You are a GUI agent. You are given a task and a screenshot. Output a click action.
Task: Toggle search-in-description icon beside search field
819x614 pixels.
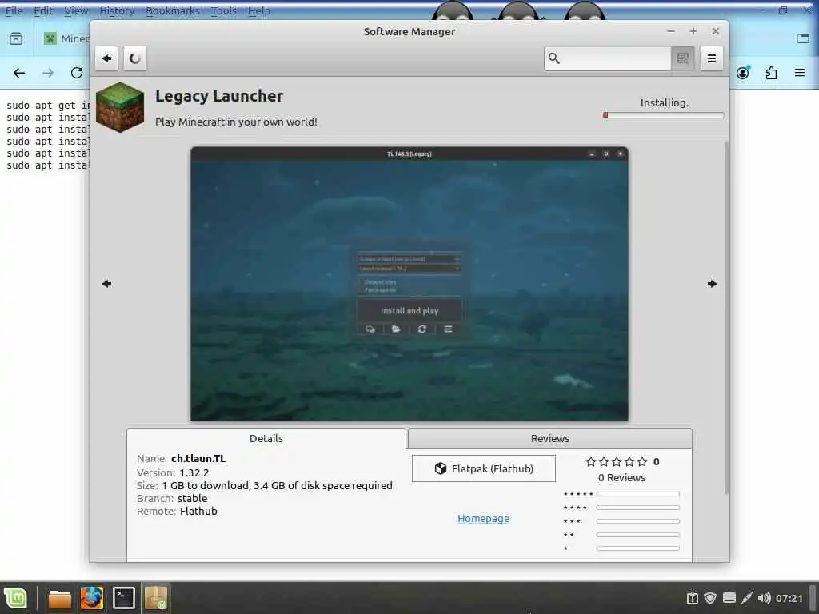[x=683, y=58]
